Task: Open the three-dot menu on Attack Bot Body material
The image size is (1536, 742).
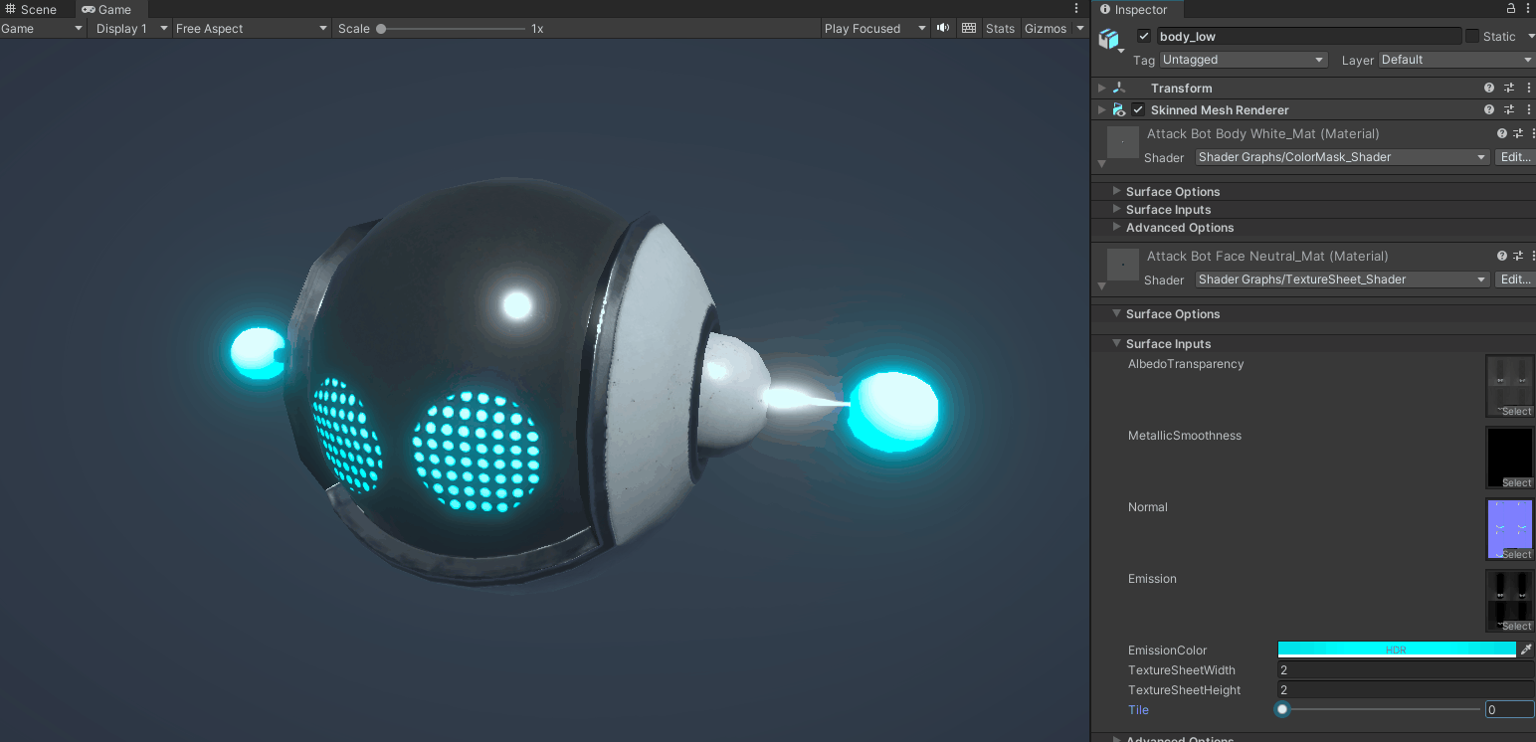Action: click(1533, 133)
